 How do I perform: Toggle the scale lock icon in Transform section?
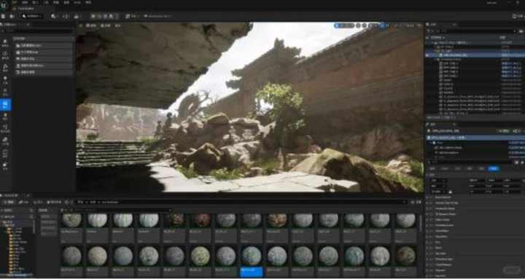point(450,192)
